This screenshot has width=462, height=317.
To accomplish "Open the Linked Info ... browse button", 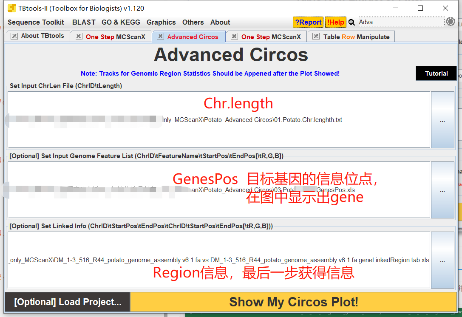I will pyautogui.click(x=442, y=261).
